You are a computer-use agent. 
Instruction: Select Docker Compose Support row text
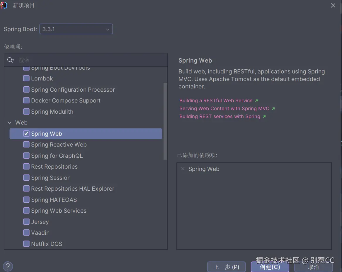(x=66, y=100)
